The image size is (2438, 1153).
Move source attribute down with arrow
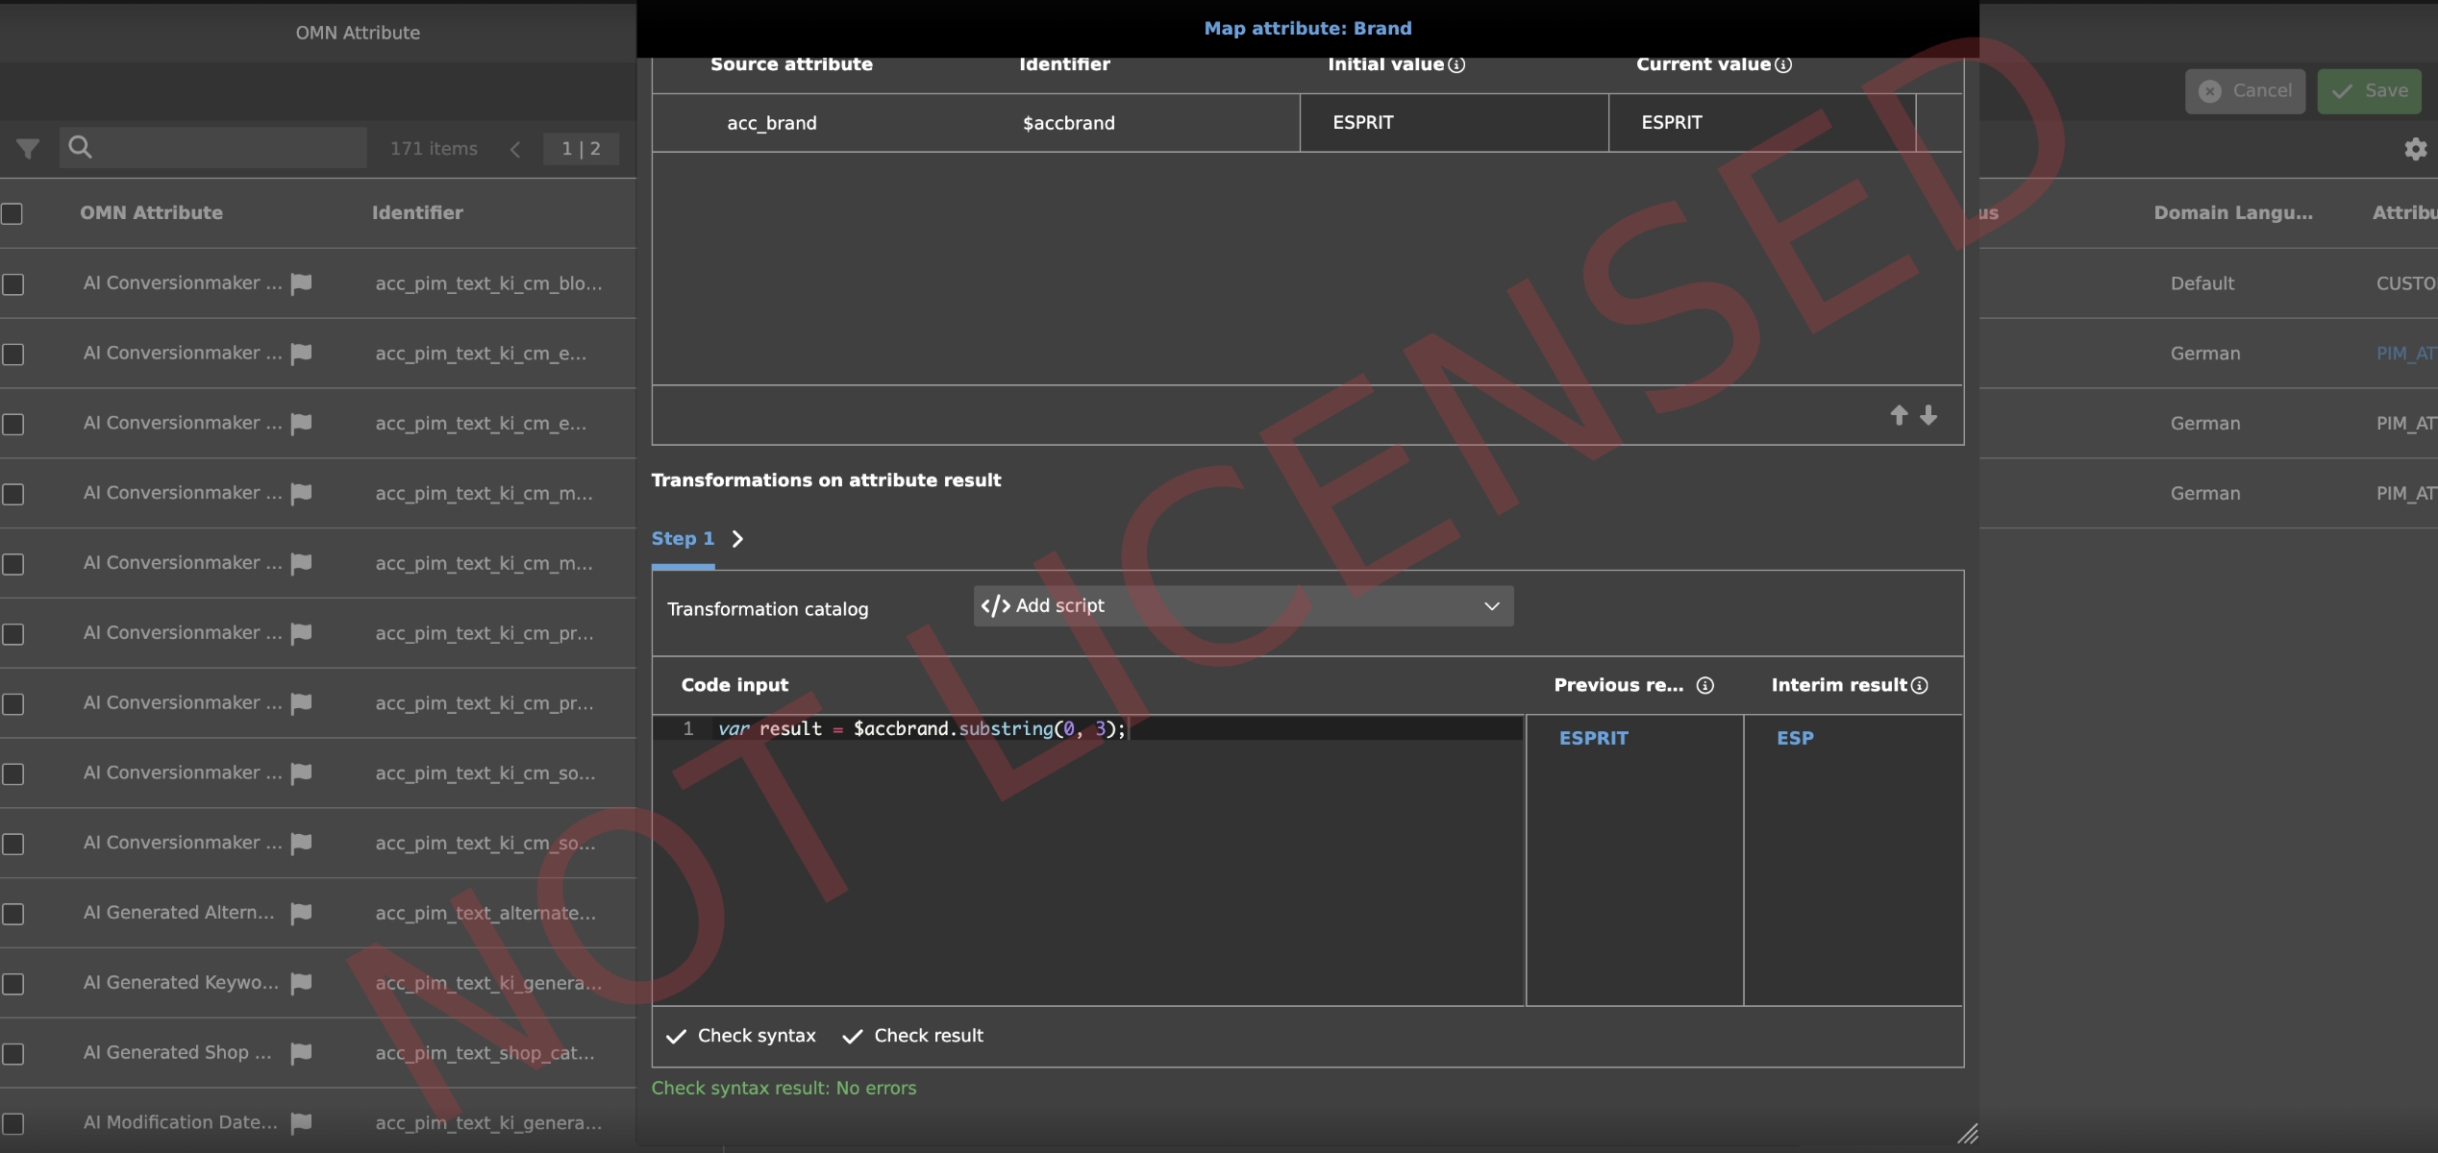click(1928, 415)
